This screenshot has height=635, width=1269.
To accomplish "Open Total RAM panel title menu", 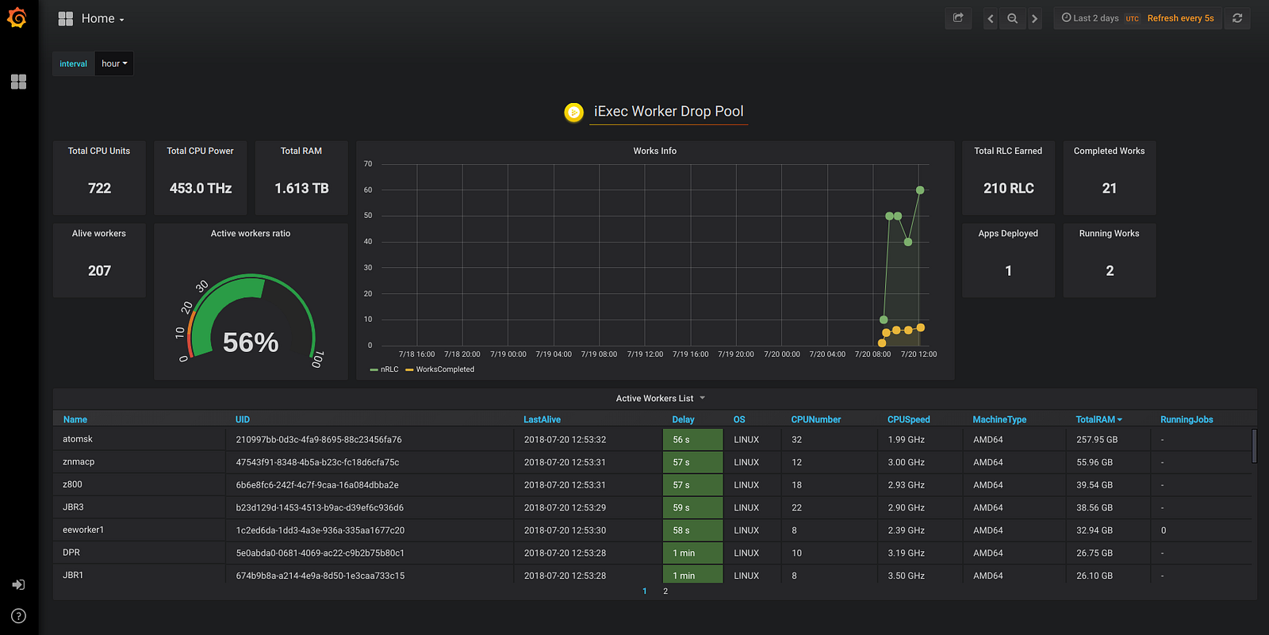I will pos(301,151).
